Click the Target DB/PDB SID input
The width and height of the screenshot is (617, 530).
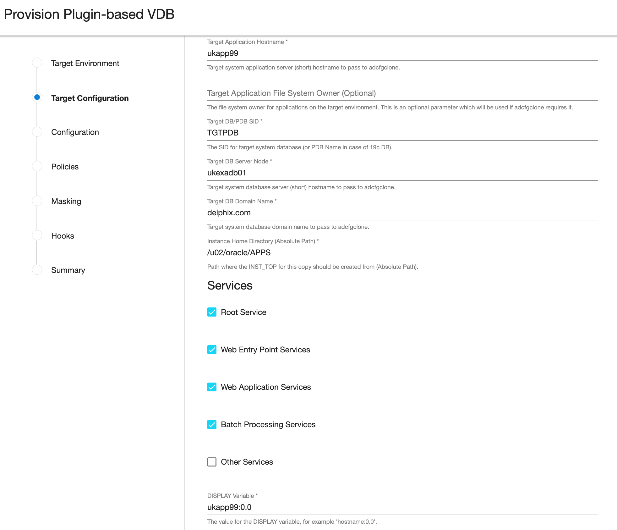pos(402,133)
